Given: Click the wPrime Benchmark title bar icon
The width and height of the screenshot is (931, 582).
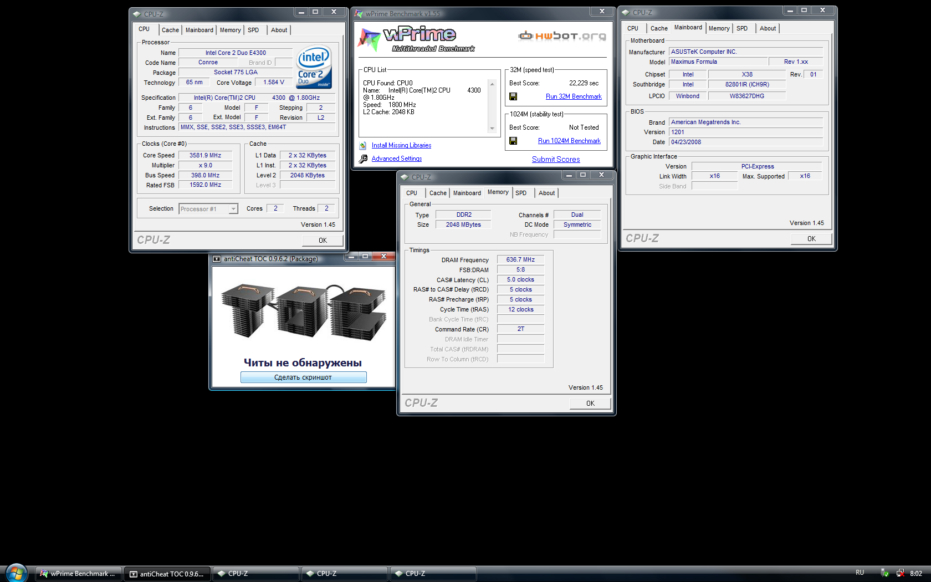Looking at the screenshot, I should point(359,13).
